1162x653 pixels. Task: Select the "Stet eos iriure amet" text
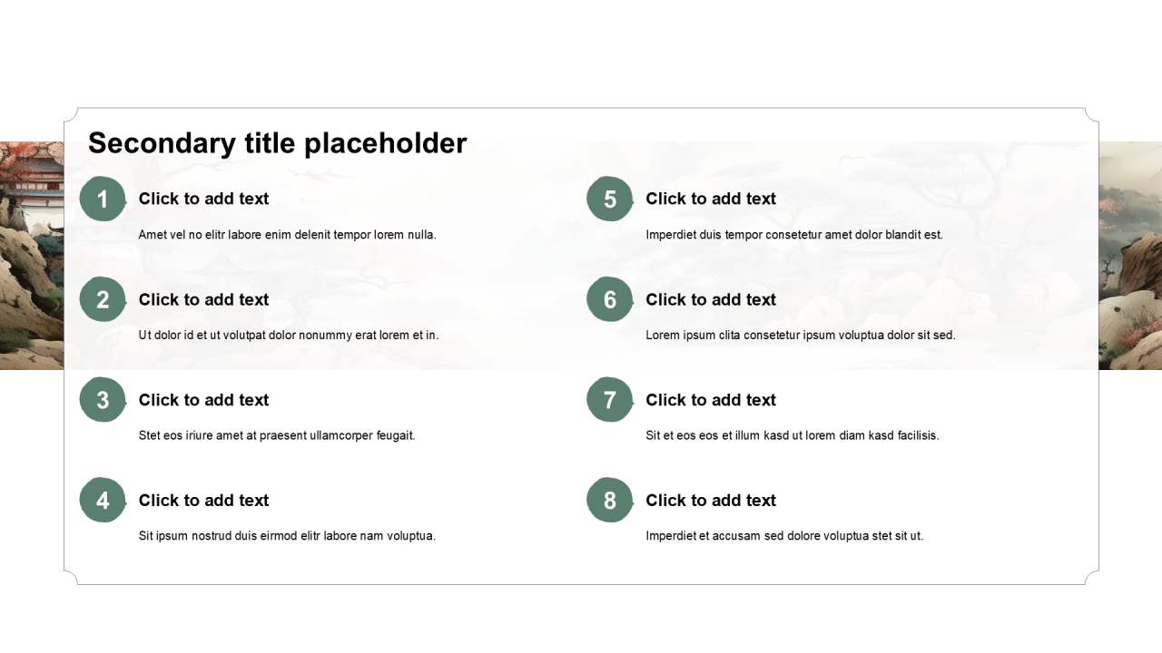(x=277, y=435)
